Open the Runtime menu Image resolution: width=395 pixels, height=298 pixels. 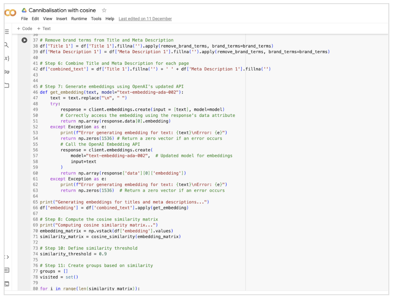(x=79, y=19)
